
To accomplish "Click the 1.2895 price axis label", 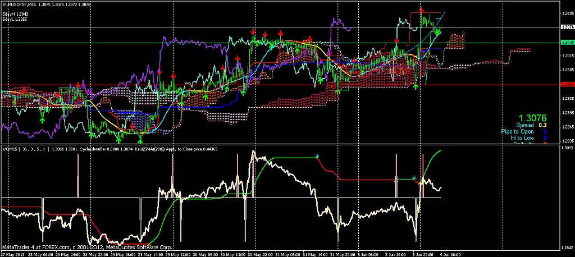I will tap(568, 113).
